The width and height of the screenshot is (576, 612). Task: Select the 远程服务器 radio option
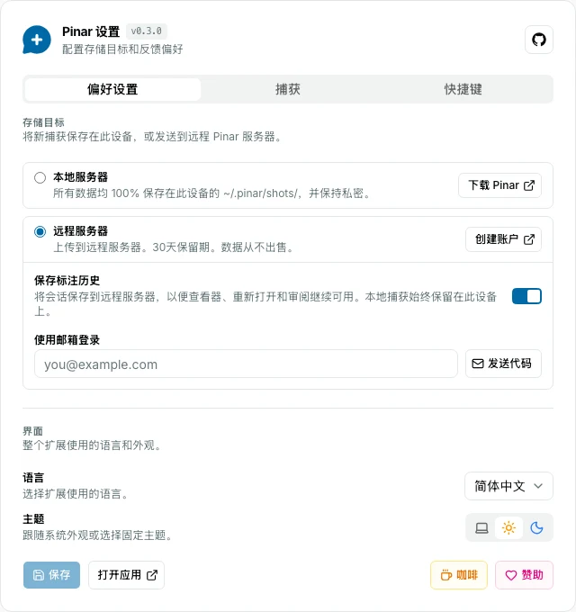[x=40, y=231]
